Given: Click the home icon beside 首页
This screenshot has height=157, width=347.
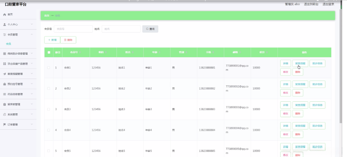Looking at the screenshot, I should tap(5, 14).
